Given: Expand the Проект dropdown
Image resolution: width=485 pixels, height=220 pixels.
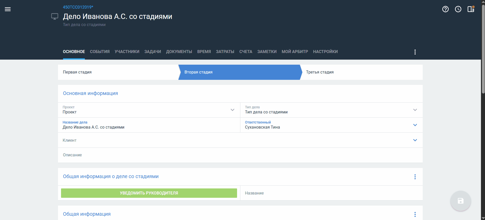Looking at the screenshot, I should coord(232,110).
